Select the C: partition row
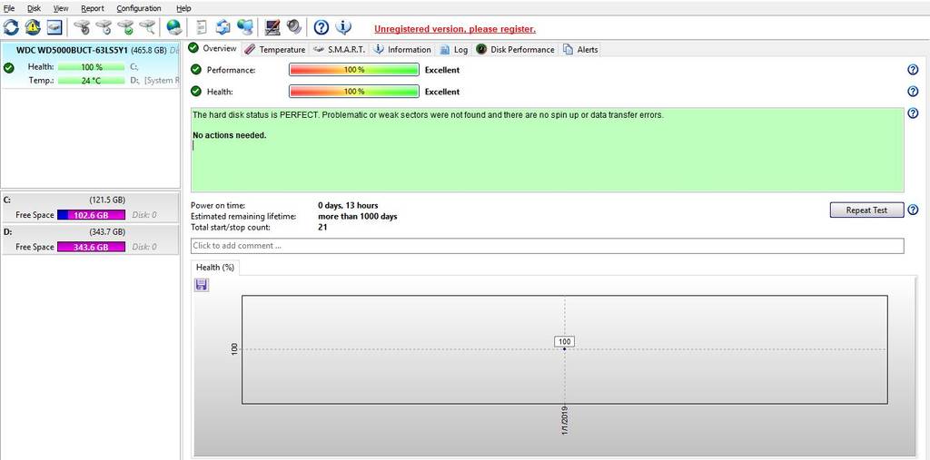 point(90,207)
